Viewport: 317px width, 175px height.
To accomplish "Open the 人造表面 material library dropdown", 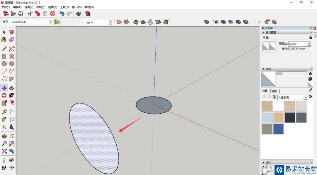I will click(305, 97).
